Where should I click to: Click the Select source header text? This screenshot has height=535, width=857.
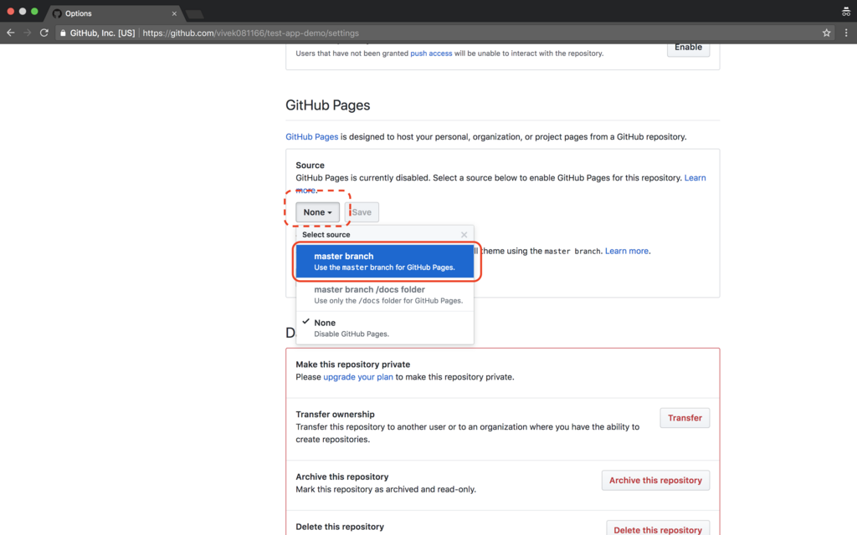pos(326,235)
